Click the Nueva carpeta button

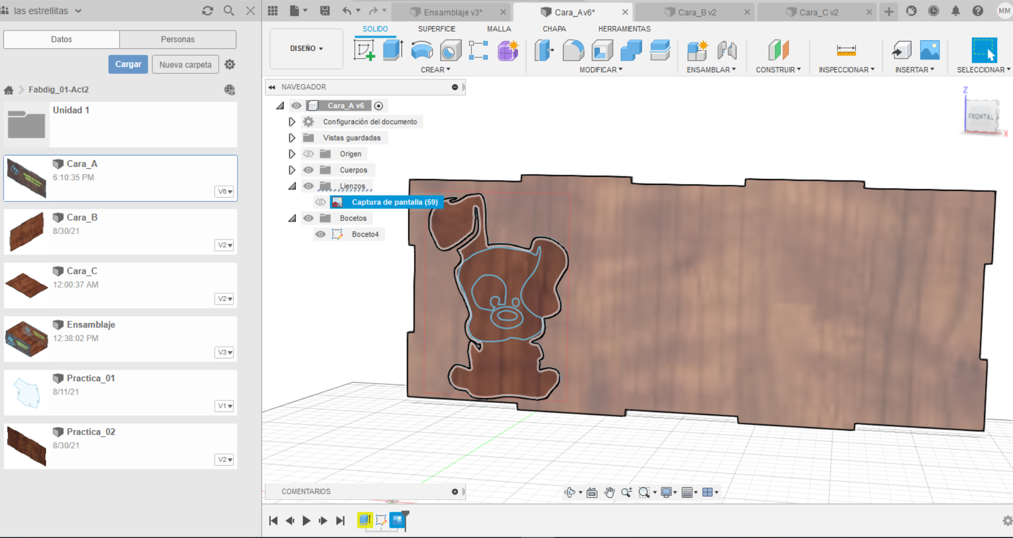point(186,64)
